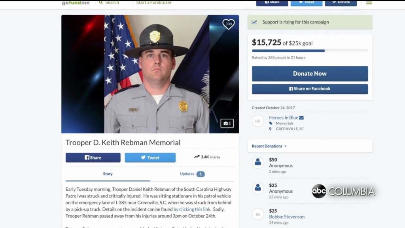Click the anonymous donor avatar for $50
Viewport: 405px width, 228px height.
(257, 163)
